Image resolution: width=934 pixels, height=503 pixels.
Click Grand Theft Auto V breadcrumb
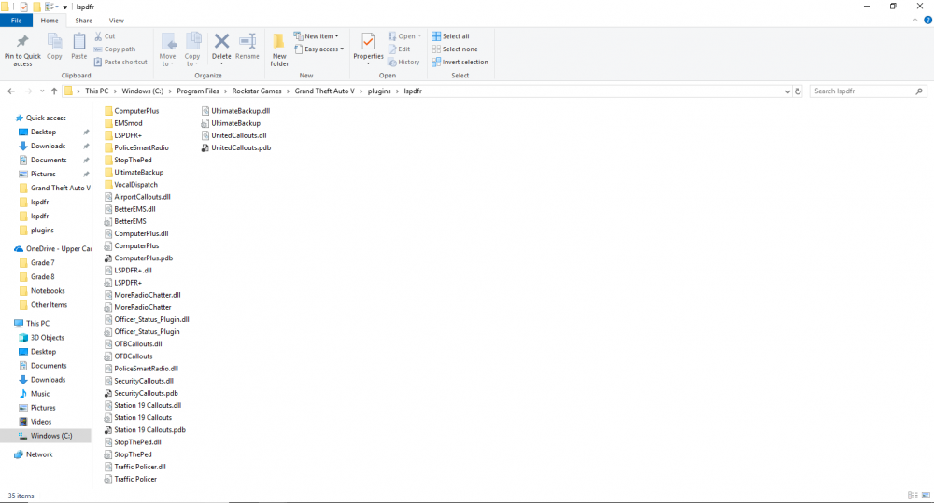324,91
